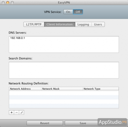
Task: Turn VPN Service On
Action: tap(68, 12)
